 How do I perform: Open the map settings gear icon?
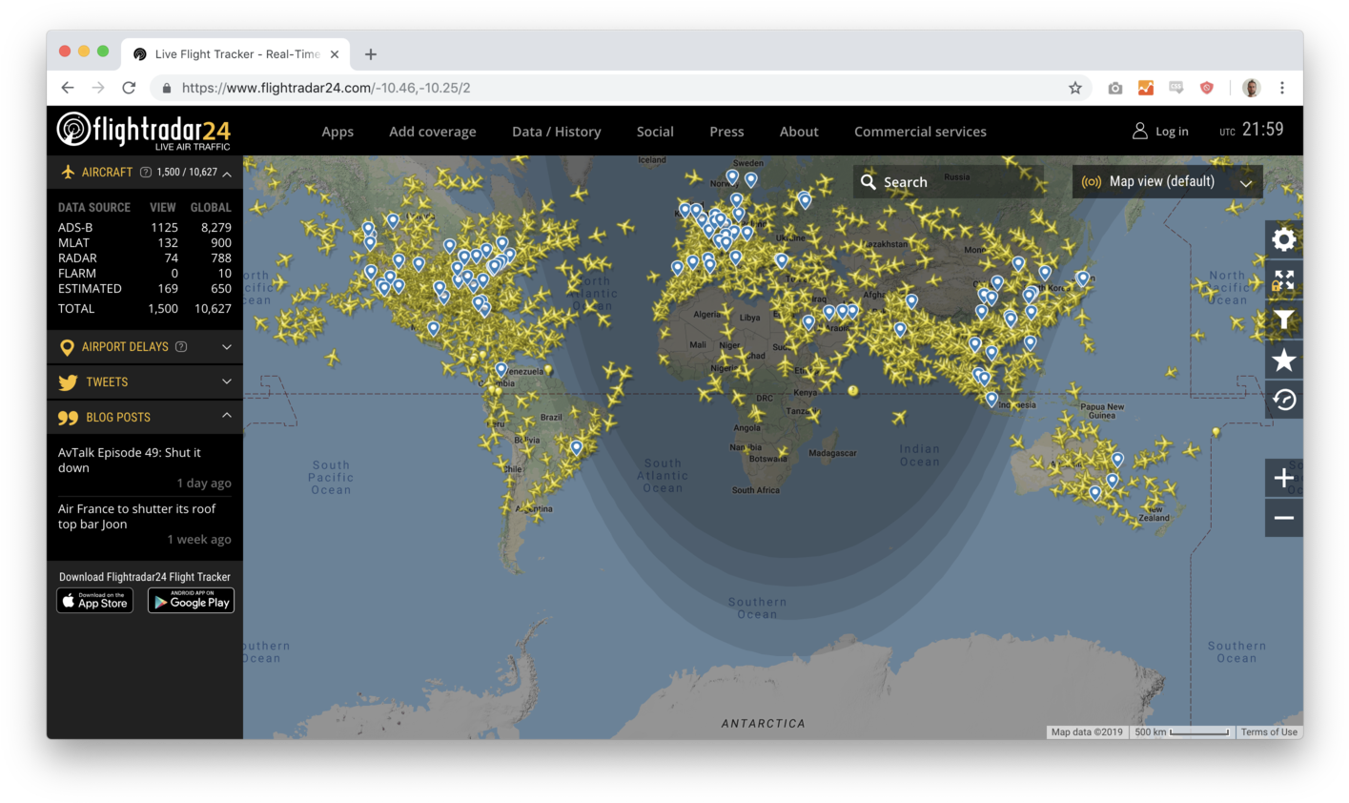[x=1284, y=239]
